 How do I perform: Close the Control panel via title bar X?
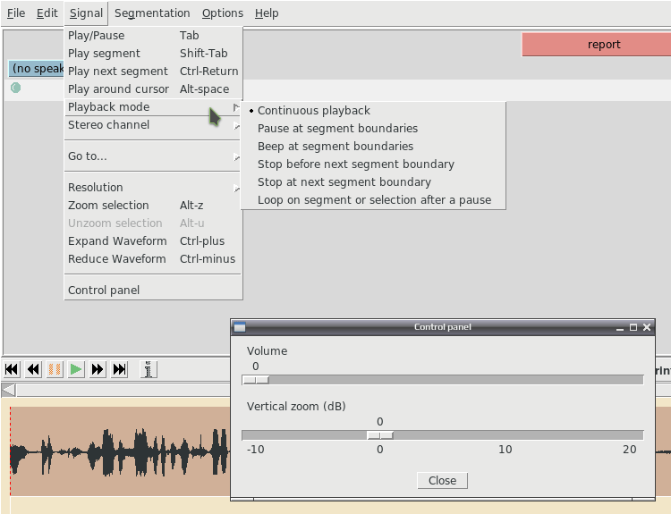coord(647,327)
